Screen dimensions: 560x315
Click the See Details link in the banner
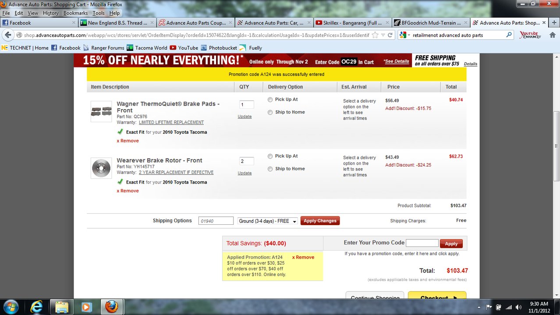[397, 61]
